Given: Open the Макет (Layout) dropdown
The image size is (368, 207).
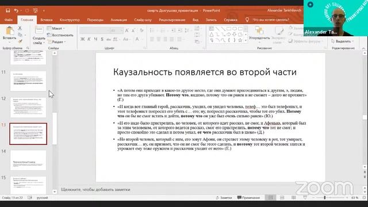Looking at the screenshot, I should coord(56,28).
